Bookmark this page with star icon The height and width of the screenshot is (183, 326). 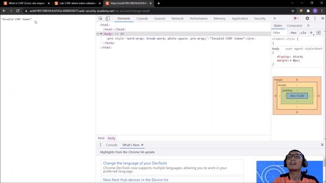[293, 11]
